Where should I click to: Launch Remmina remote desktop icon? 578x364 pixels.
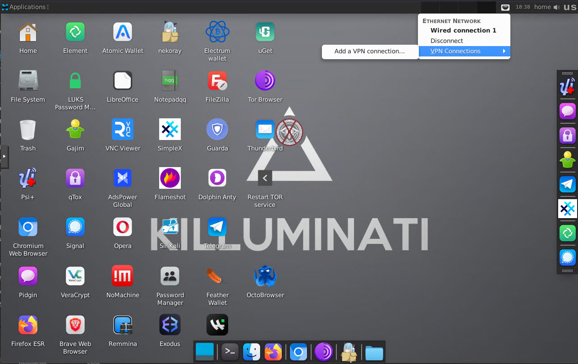pyautogui.click(x=123, y=325)
